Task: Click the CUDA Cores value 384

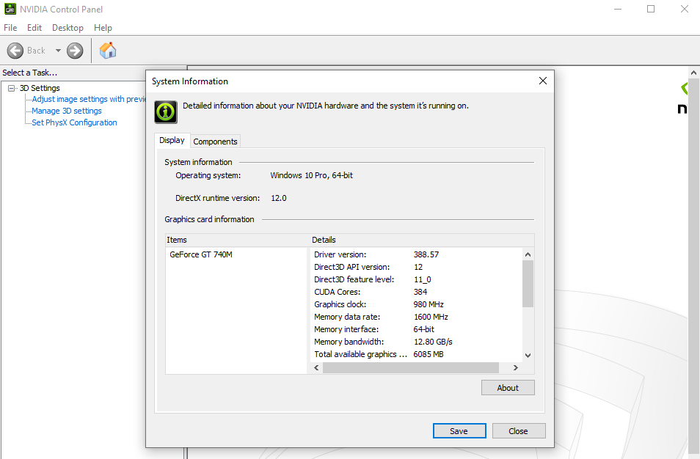Action: pyautogui.click(x=420, y=292)
